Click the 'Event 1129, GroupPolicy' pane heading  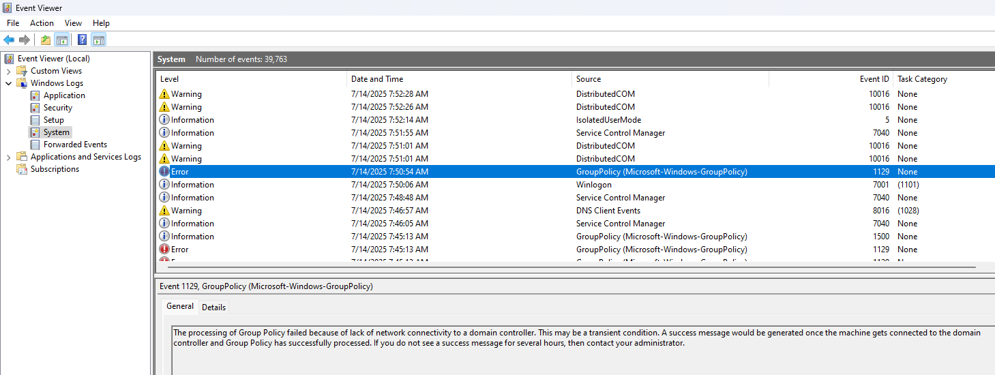pos(266,286)
